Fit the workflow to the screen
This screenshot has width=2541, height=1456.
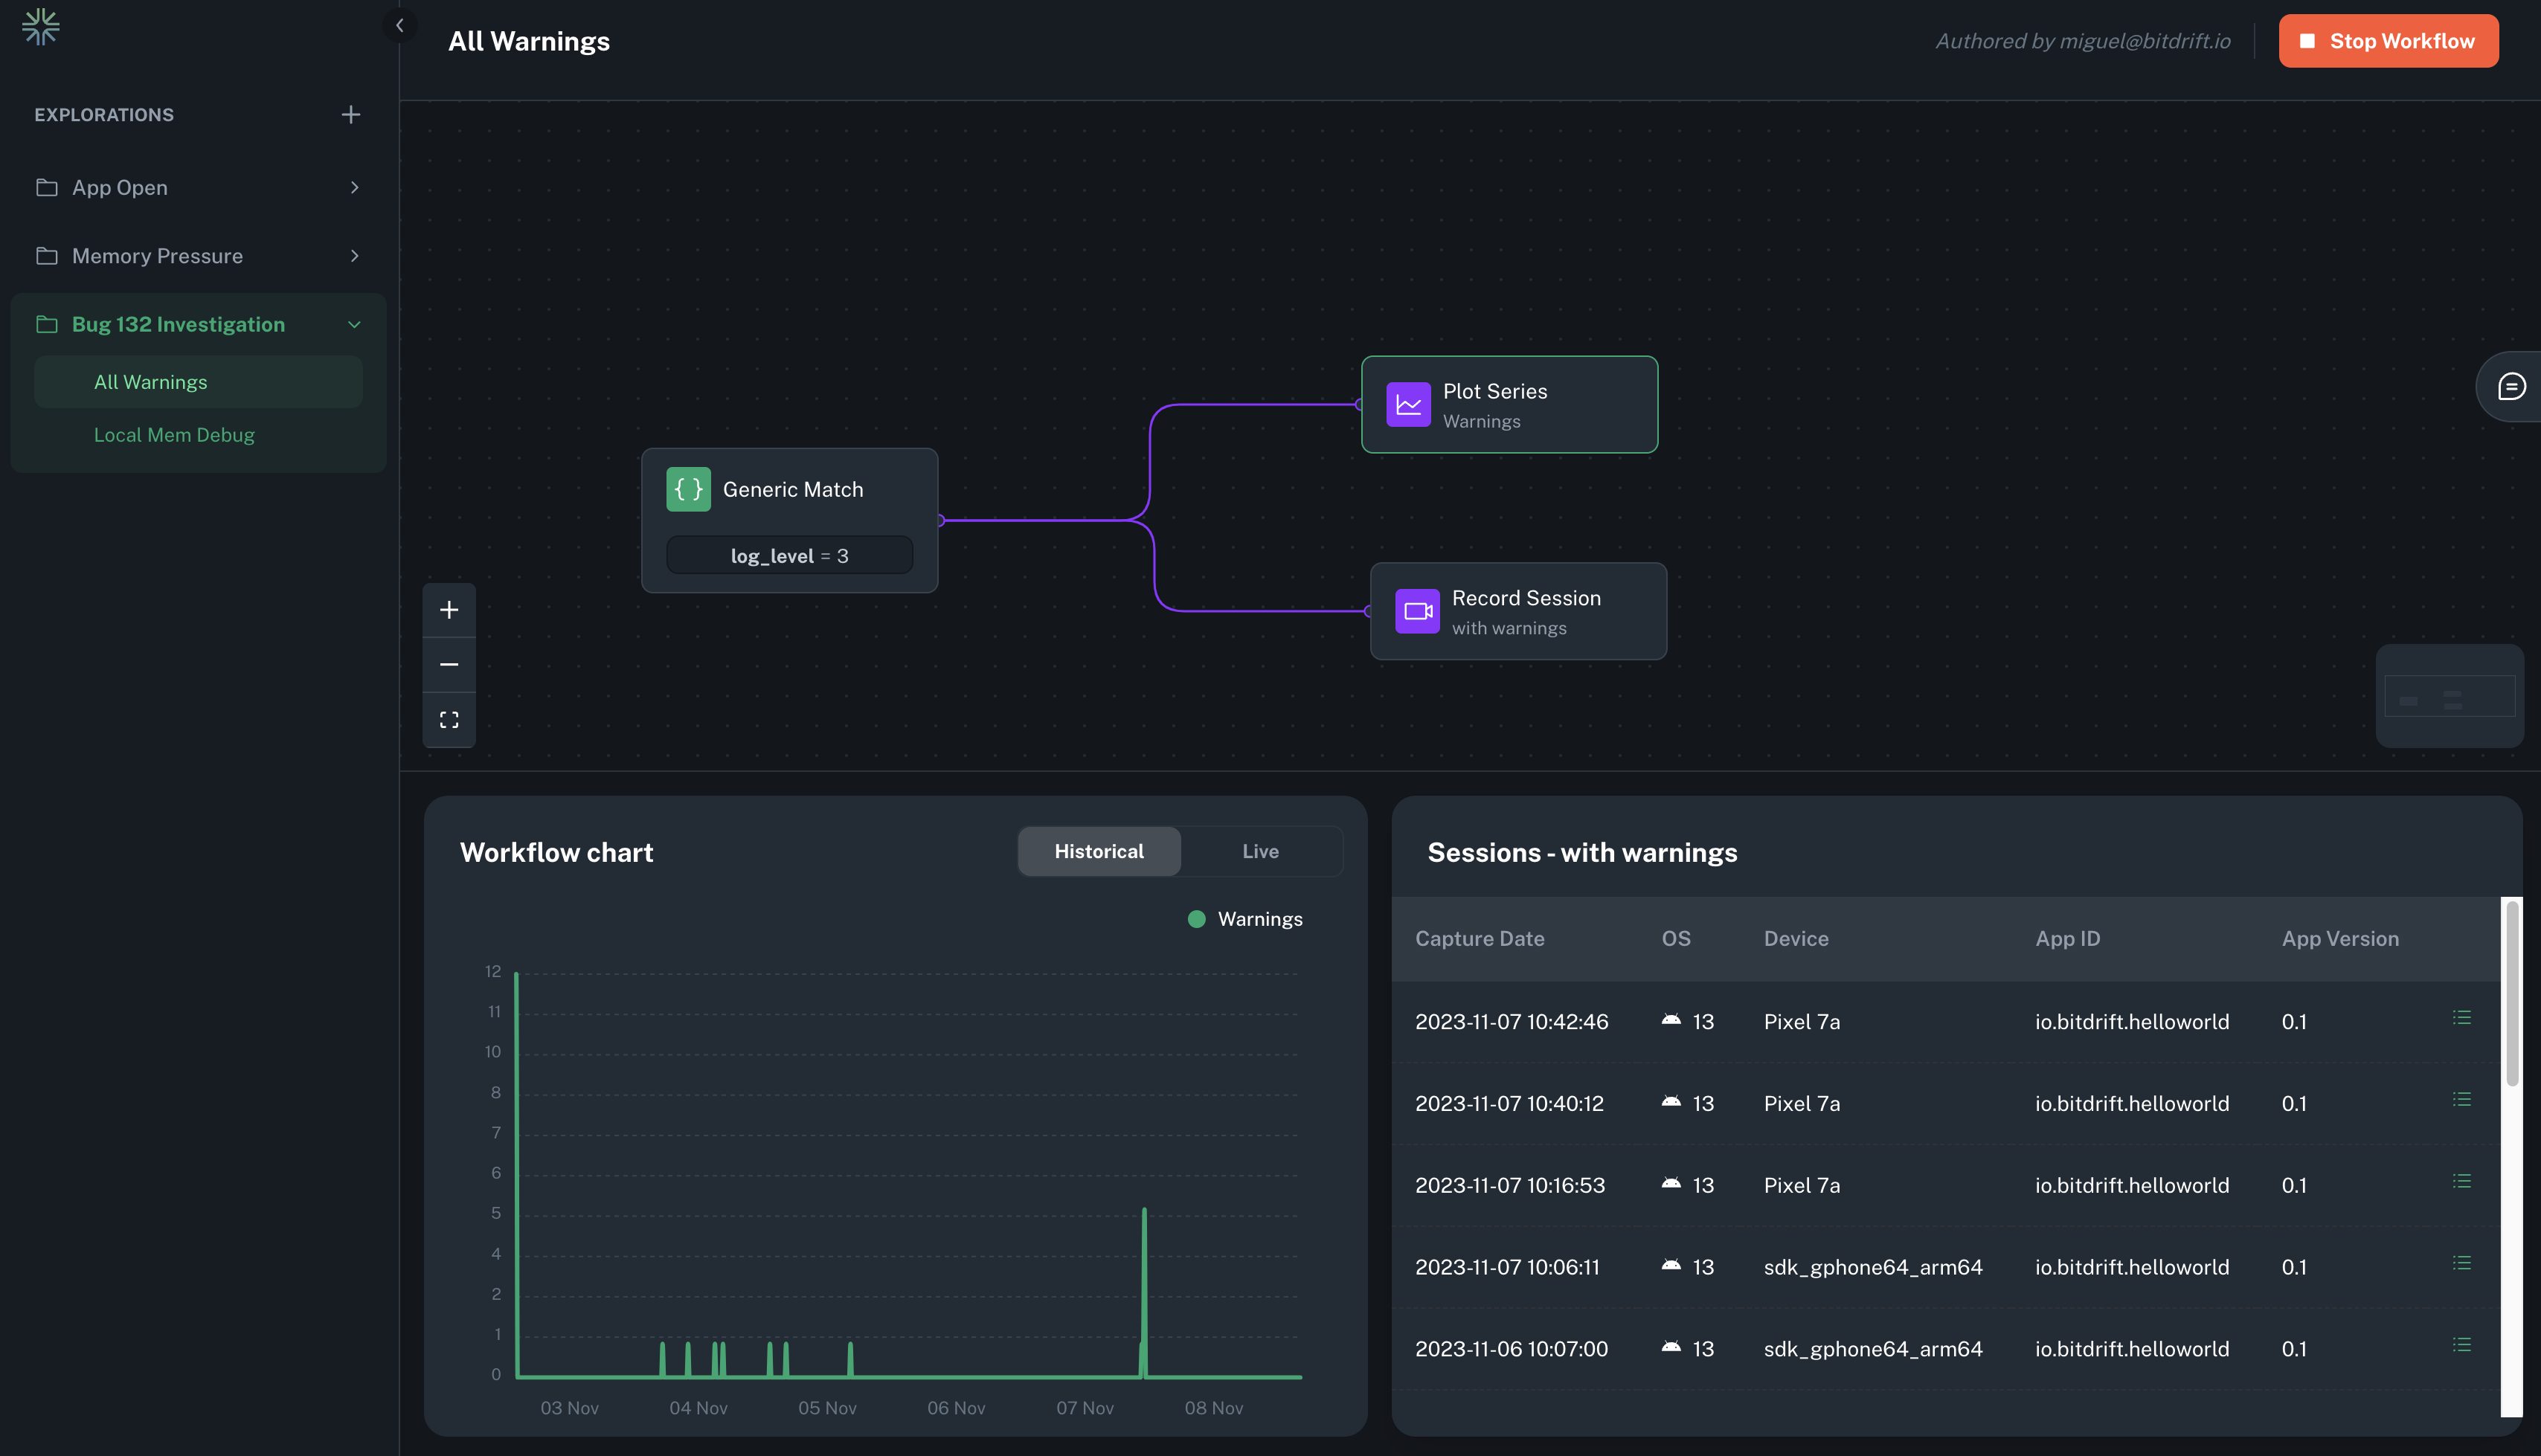[449, 719]
